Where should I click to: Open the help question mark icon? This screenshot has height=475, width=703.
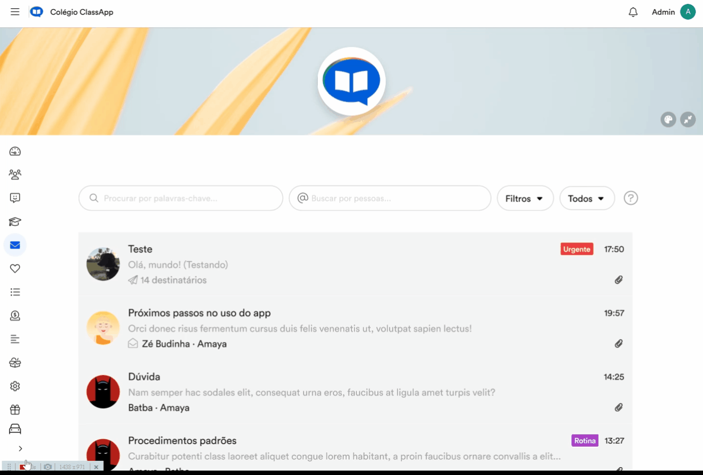[631, 198]
